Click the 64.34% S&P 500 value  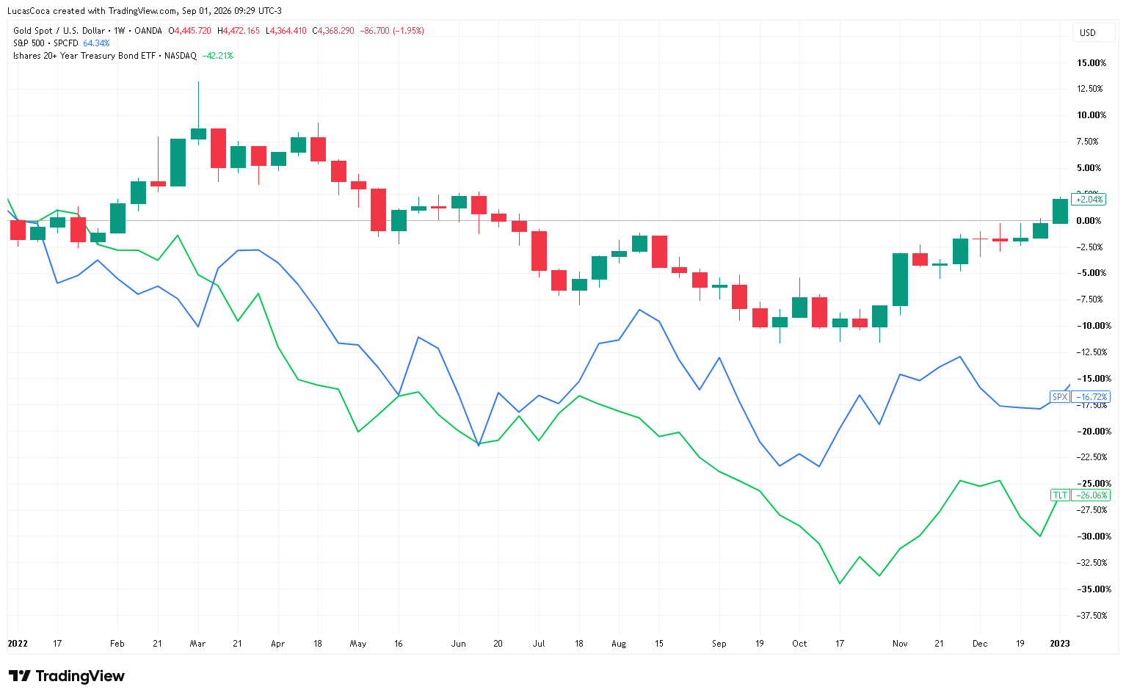coord(96,43)
